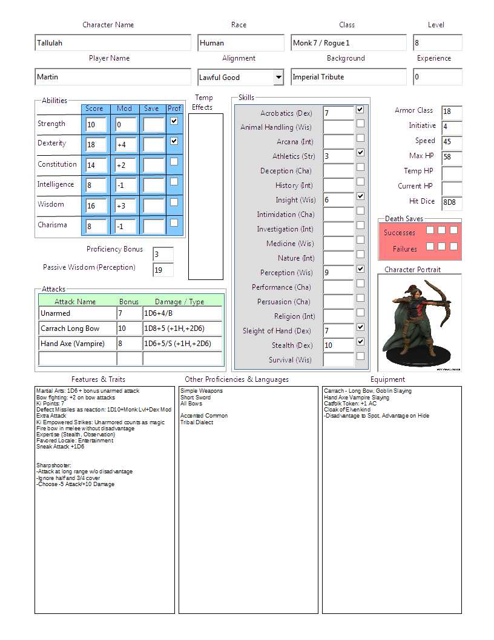Image resolution: width=494 pixels, height=640 pixels.
Task: Check the Persuasion skill proficiency box
Action: point(360,298)
